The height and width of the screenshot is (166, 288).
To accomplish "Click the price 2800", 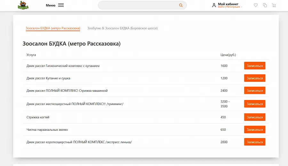I will tap(224, 142).
